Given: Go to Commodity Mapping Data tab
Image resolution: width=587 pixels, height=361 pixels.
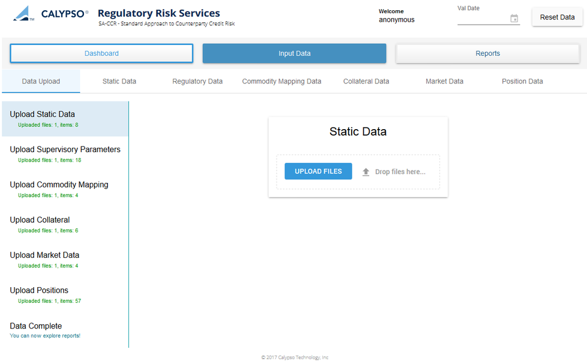Looking at the screenshot, I should point(281,81).
